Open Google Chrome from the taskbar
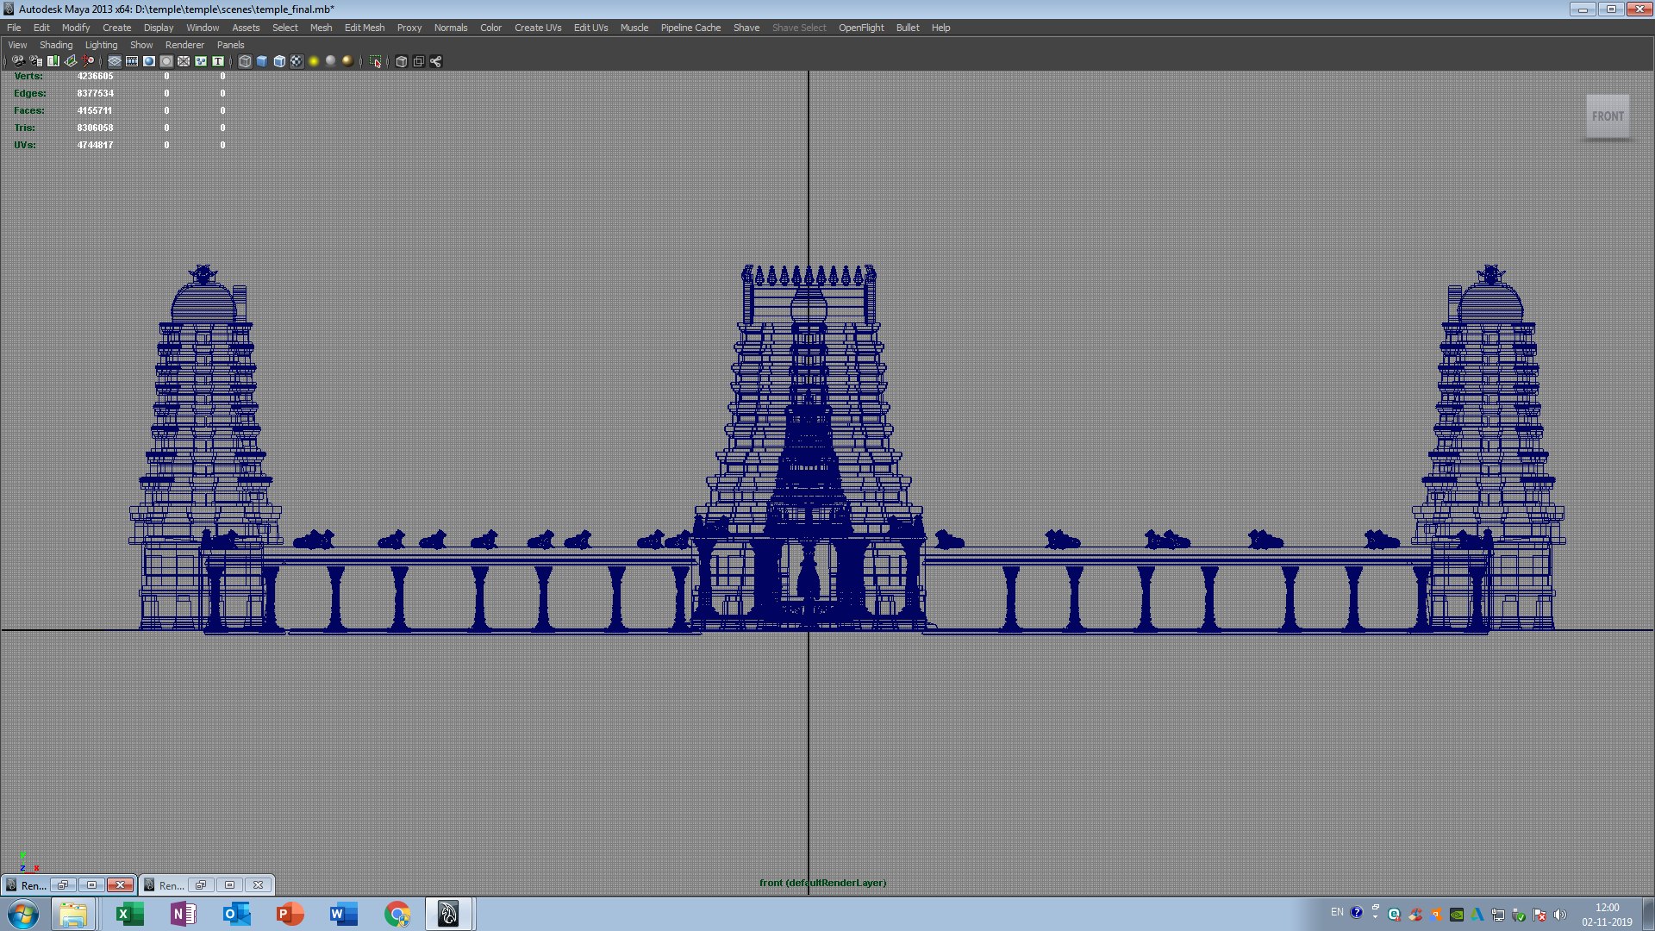1655x931 pixels. [x=397, y=914]
